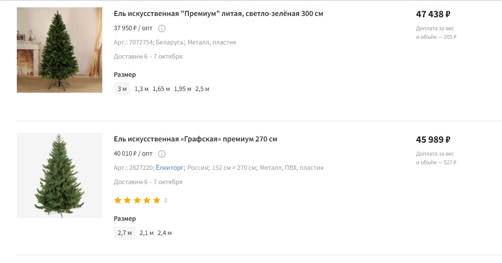Screen dimensions: 502x263
Task: Click the 47 438 ₽ price
Action: coord(433,14)
